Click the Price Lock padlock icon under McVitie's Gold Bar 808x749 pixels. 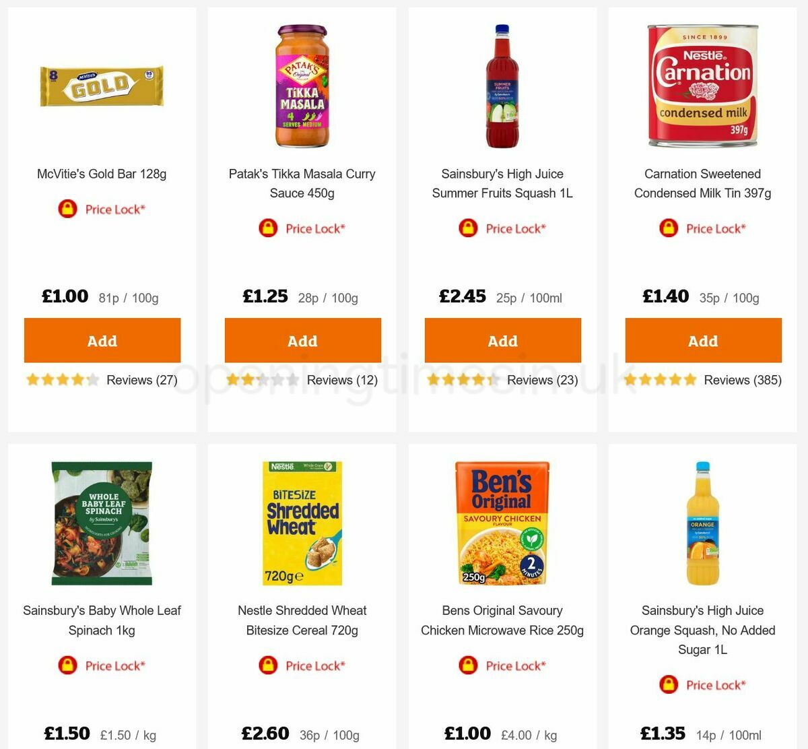point(68,209)
